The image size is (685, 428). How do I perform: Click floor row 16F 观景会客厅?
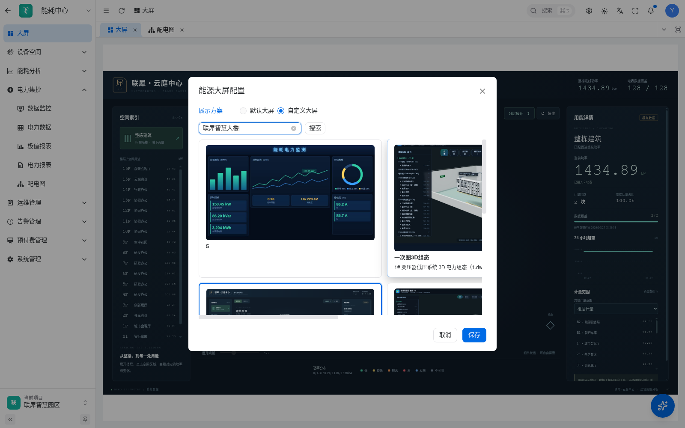(149, 169)
